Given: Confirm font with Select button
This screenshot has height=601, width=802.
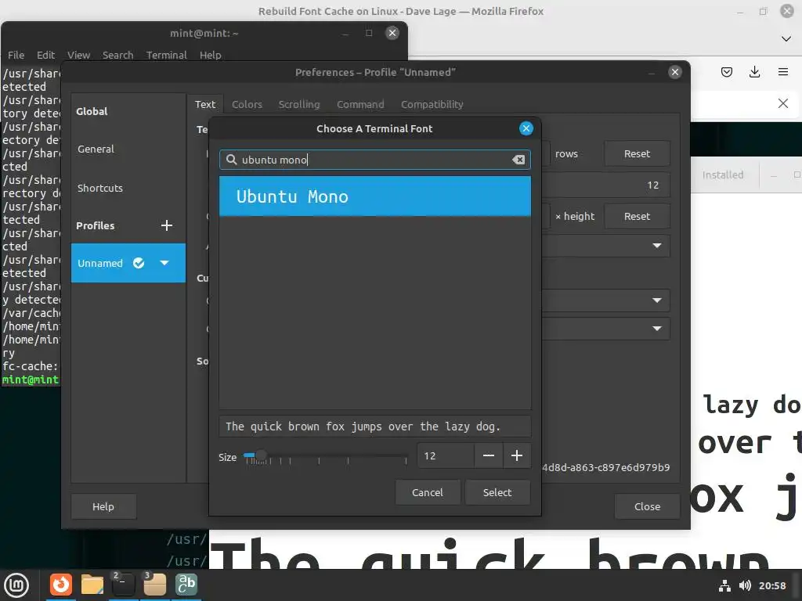Looking at the screenshot, I should click(497, 493).
